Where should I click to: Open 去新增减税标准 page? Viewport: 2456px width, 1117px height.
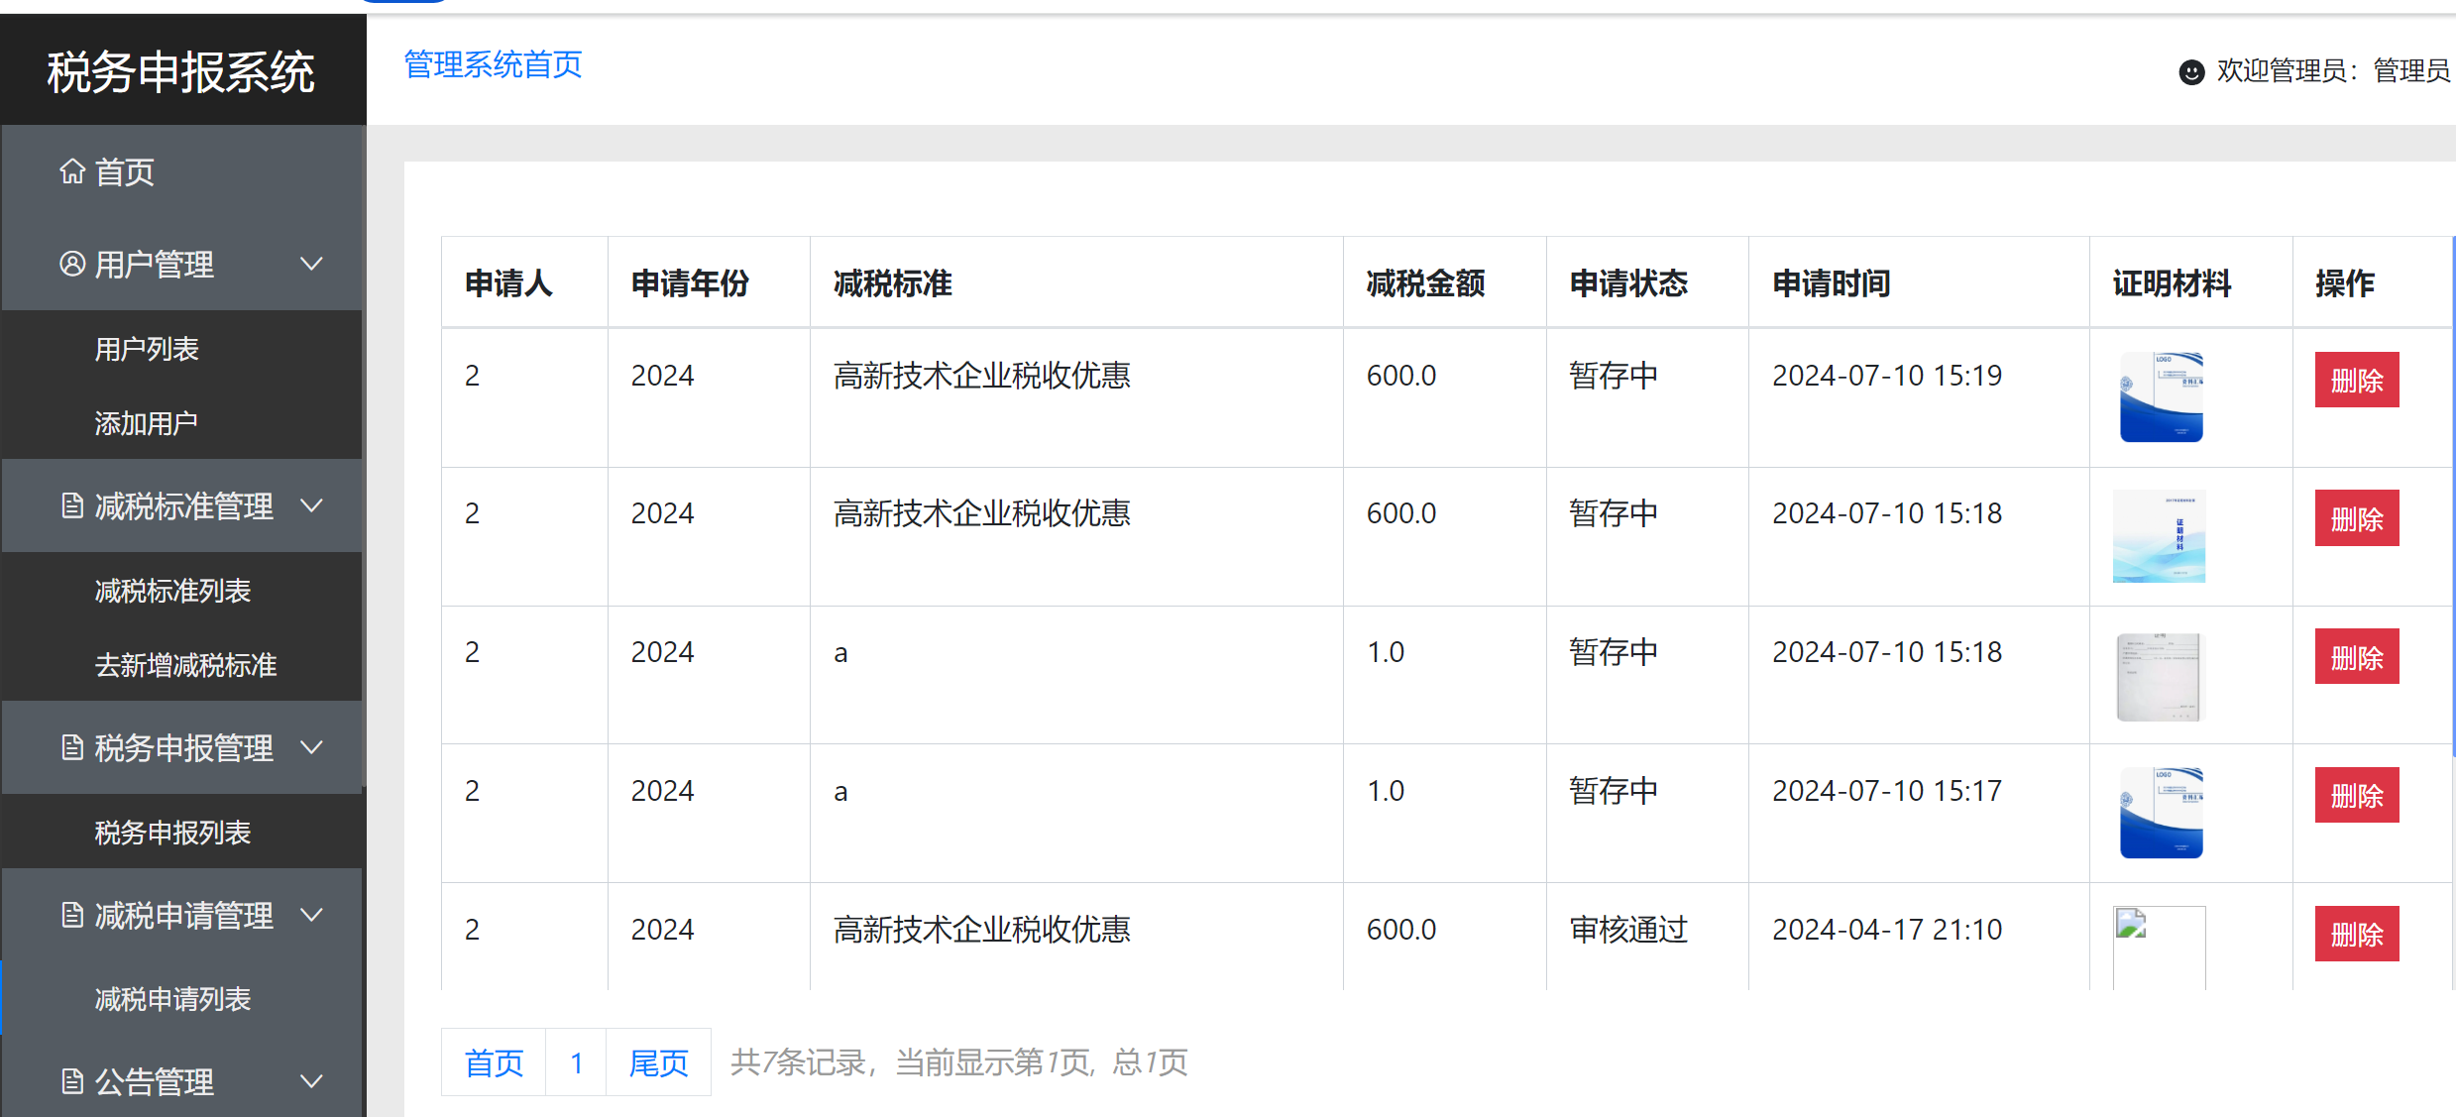[184, 665]
